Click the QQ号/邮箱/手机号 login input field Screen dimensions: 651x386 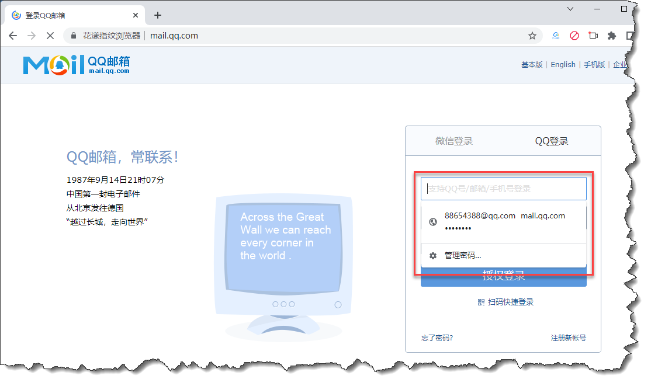point(504,189)
